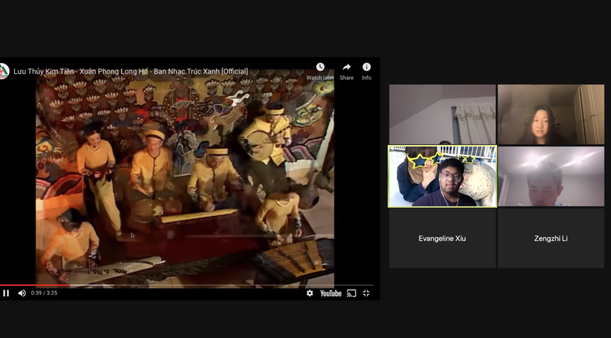Mute the video volume speaker icon
Screen dimensions: 611x338
pos(22,293)
